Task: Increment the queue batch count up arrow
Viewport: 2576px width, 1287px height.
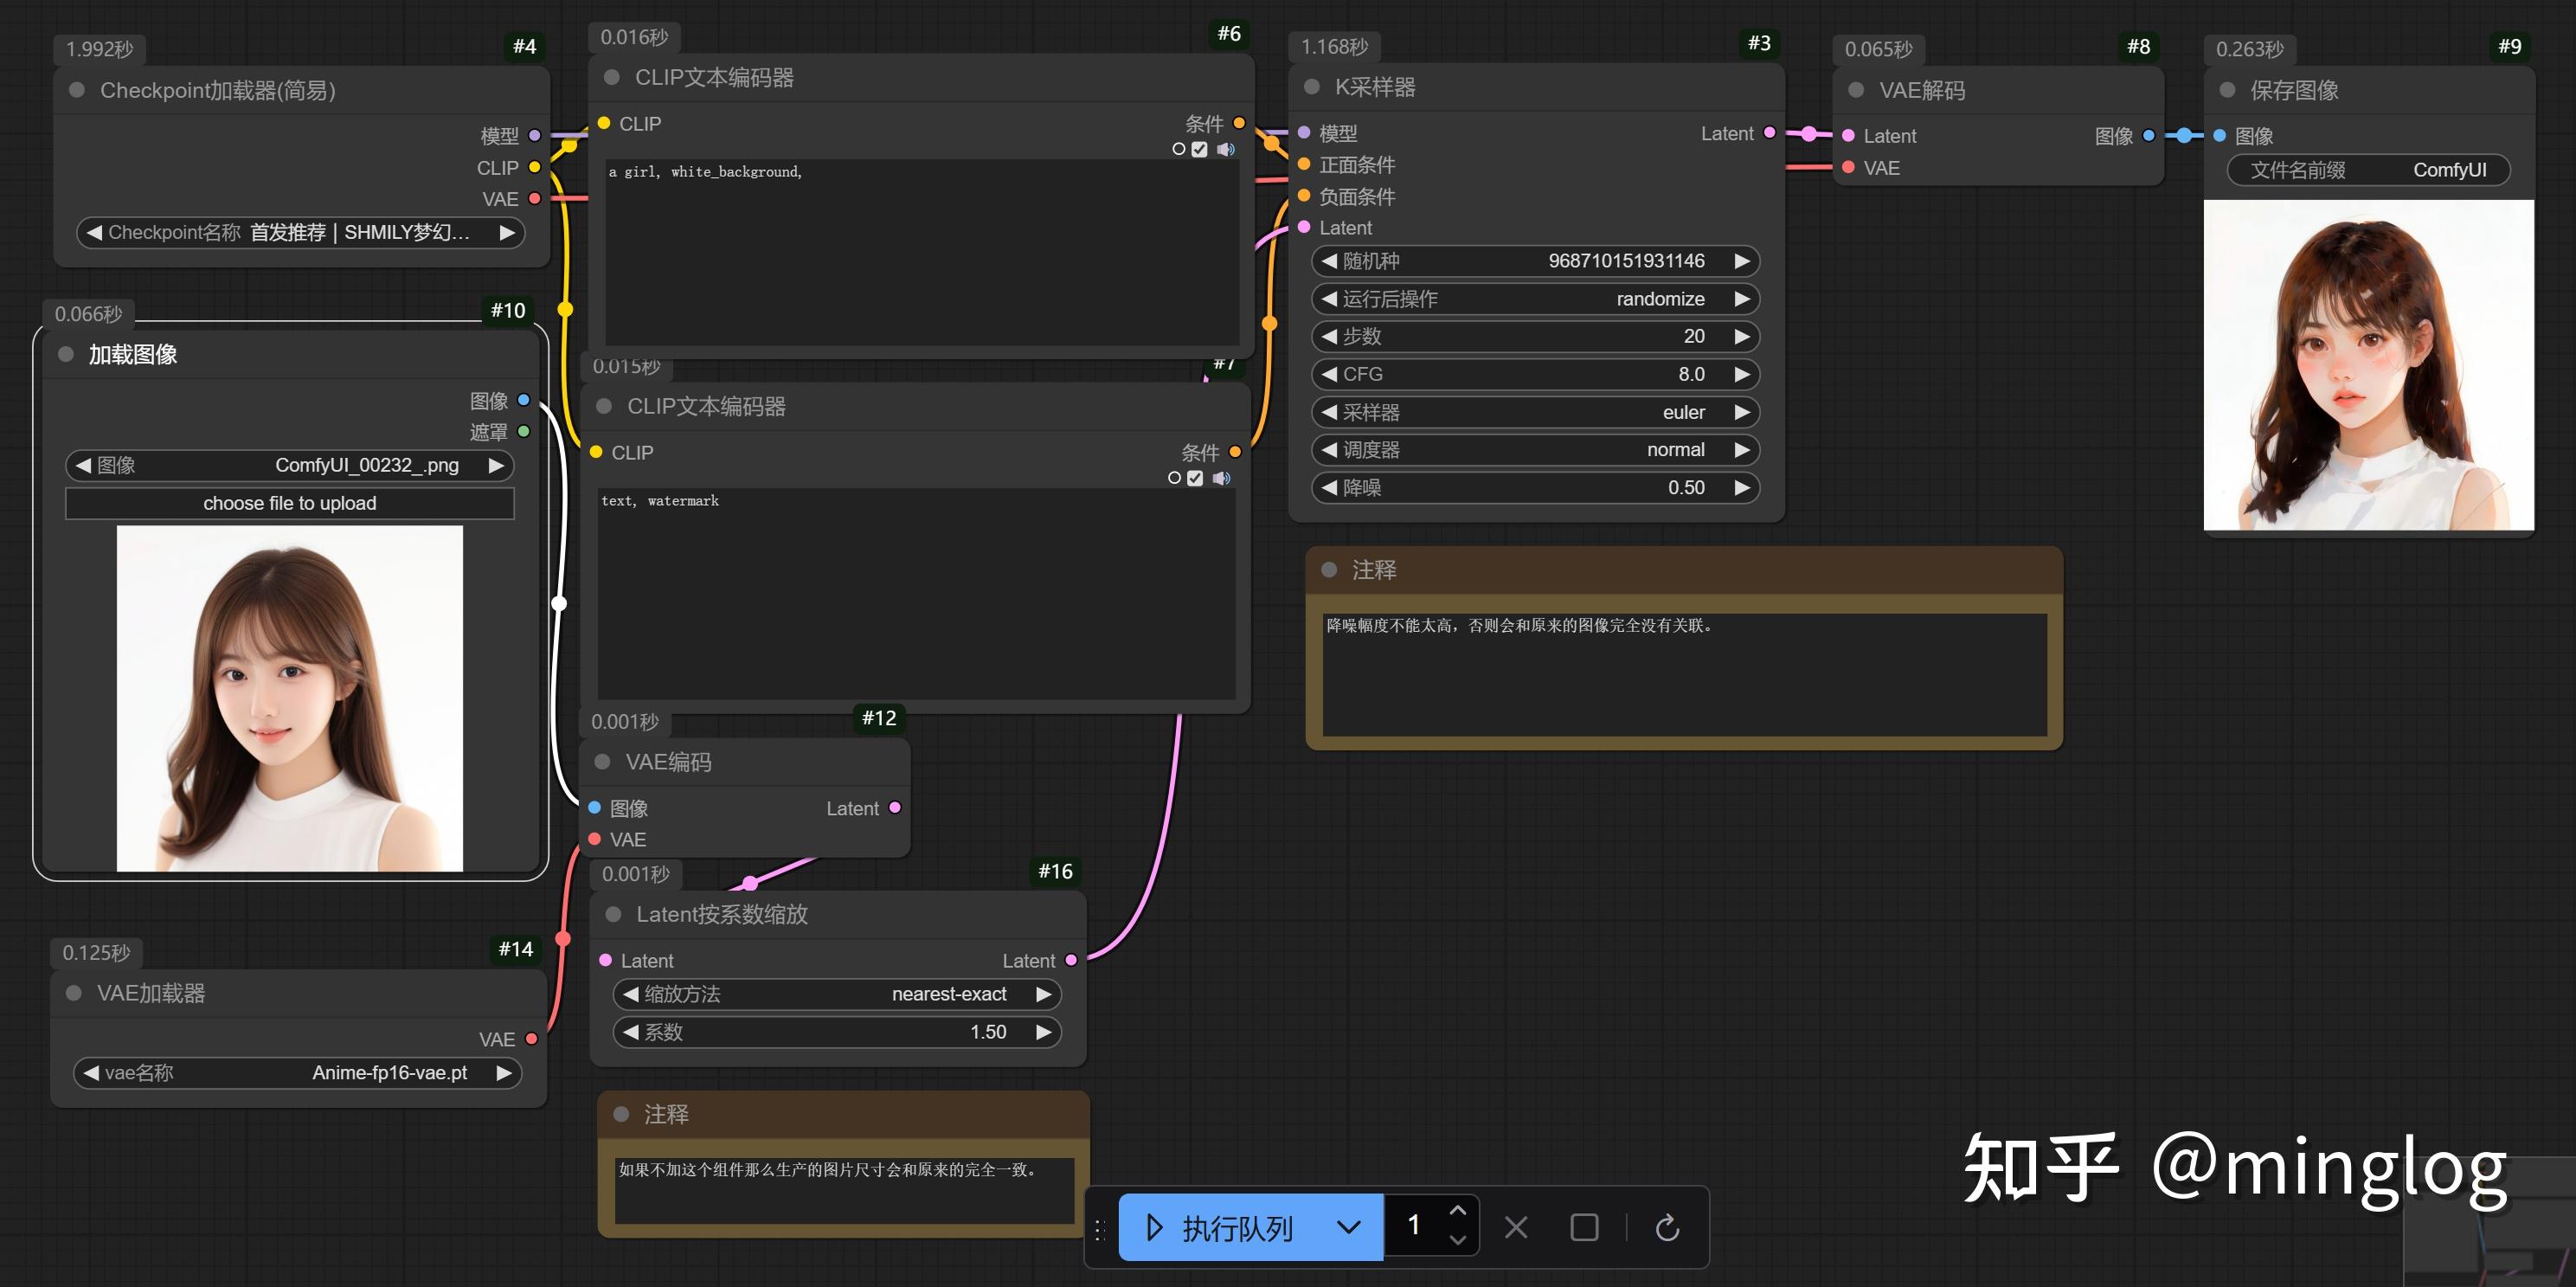Action: (x=1458, y=1211)
